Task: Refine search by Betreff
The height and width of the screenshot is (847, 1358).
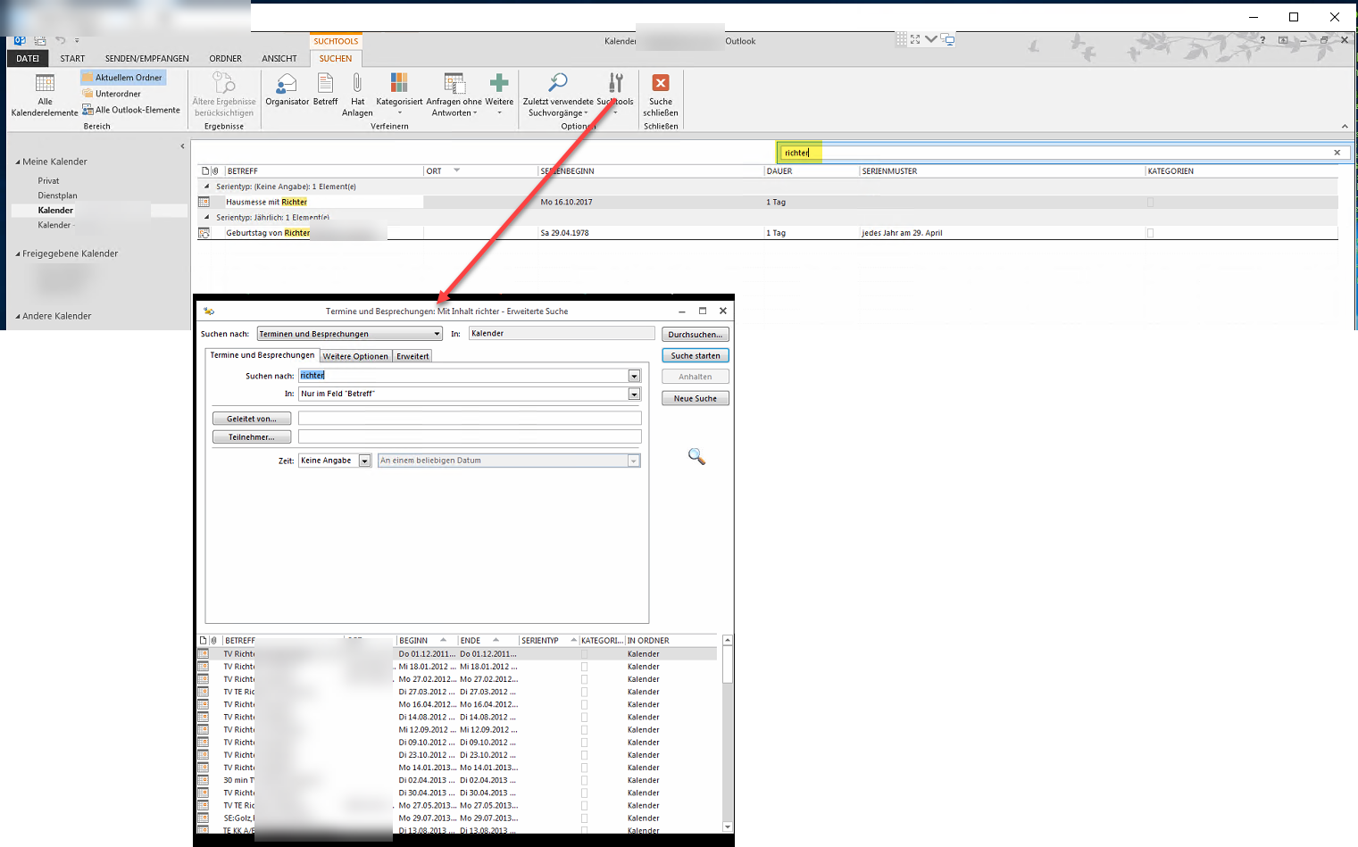Action: point(326,90)
